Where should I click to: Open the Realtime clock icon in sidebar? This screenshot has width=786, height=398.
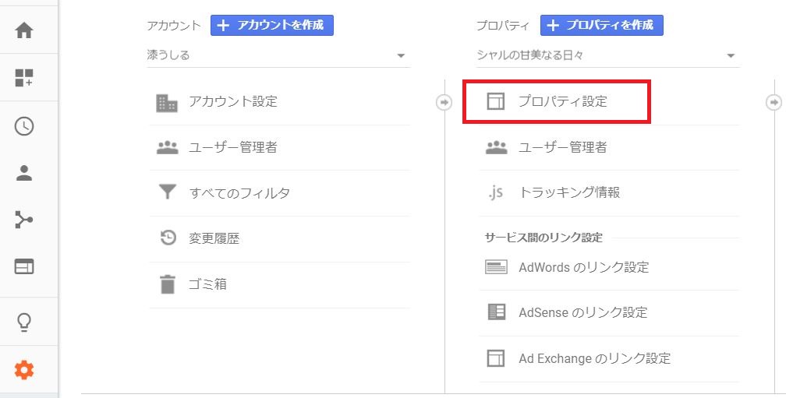(x=24, y=126)
